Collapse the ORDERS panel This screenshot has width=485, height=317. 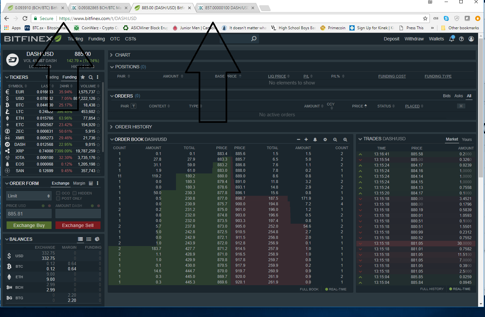[x=112, y=96]
